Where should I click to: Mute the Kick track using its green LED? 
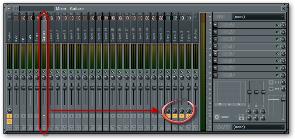pos(16,72)
